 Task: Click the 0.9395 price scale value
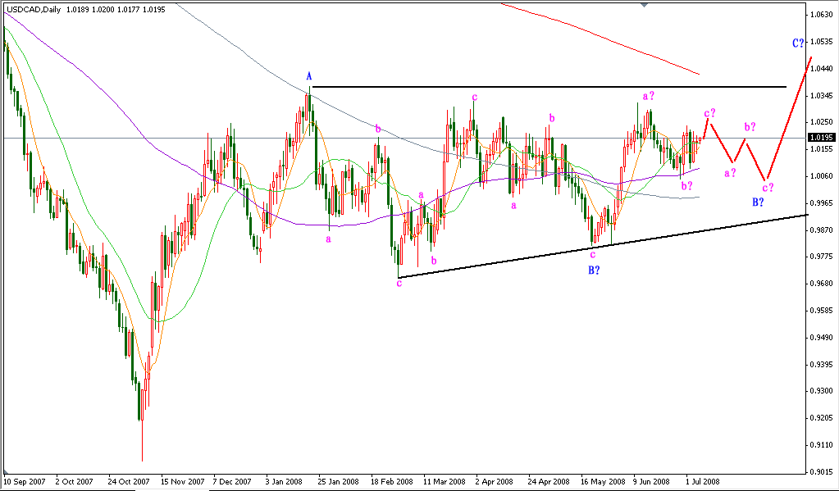pyautogui.click(x=821, y=364)
